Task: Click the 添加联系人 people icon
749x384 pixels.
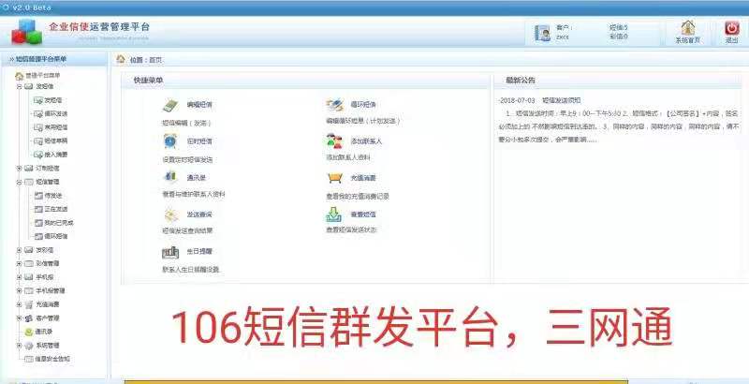Action: click(x=334, y=141)
